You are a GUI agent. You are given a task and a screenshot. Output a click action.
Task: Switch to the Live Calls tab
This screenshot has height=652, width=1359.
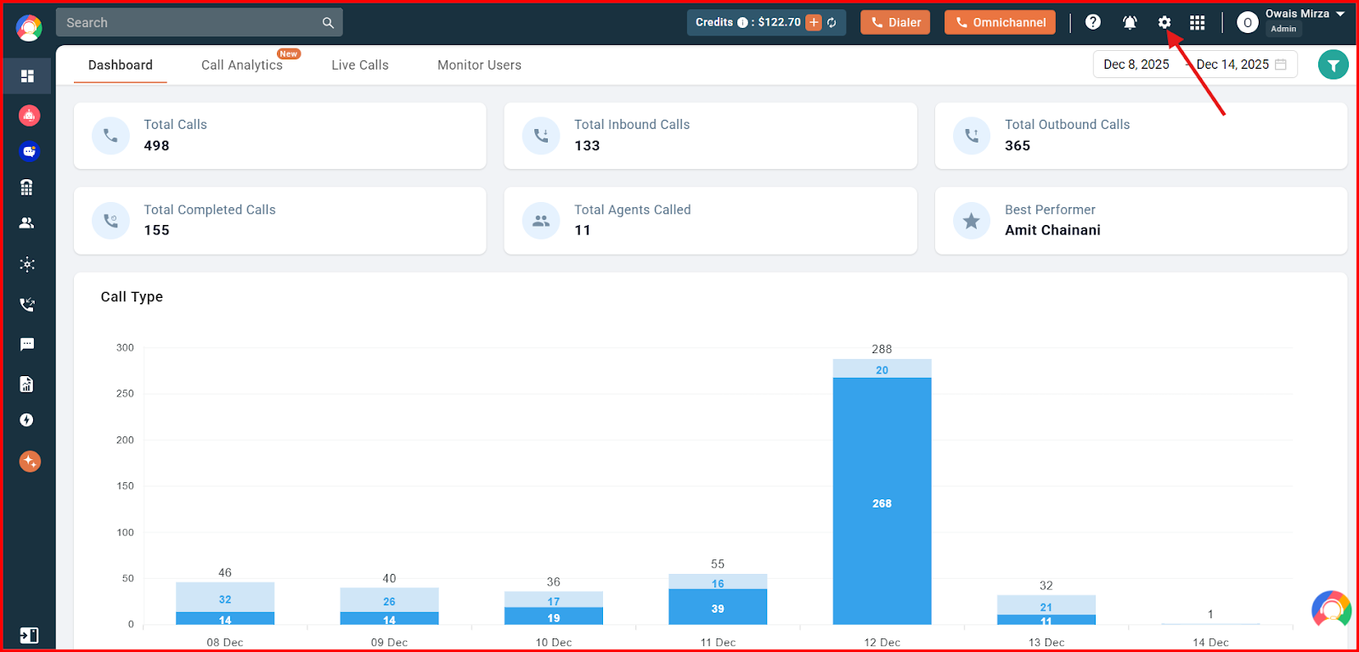point(360,65)
